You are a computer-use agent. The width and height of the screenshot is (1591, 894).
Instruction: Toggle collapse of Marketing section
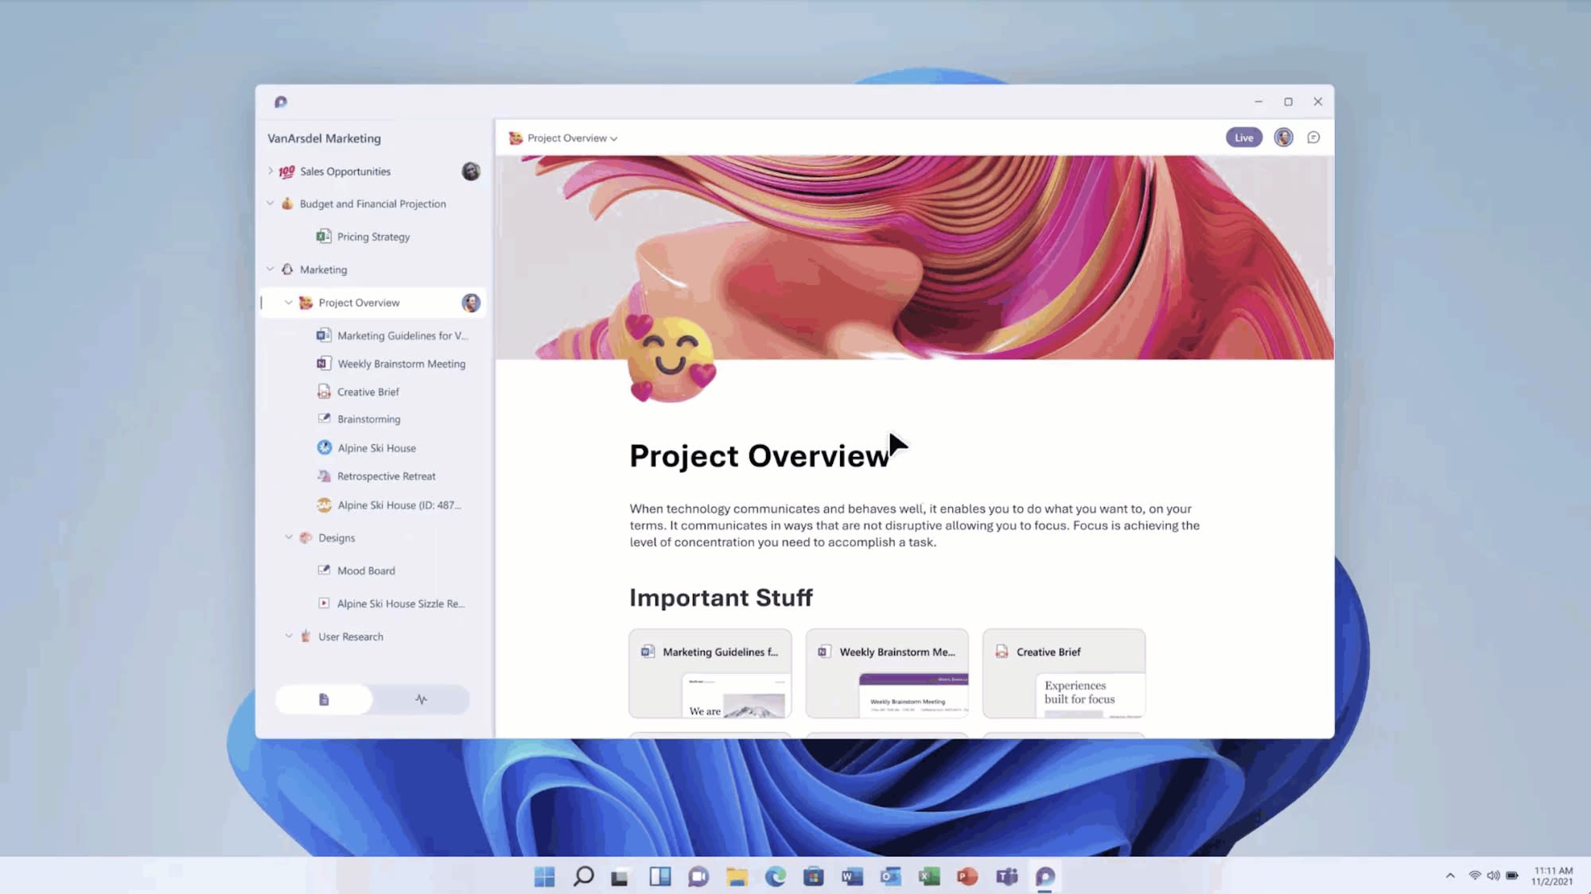271,269
